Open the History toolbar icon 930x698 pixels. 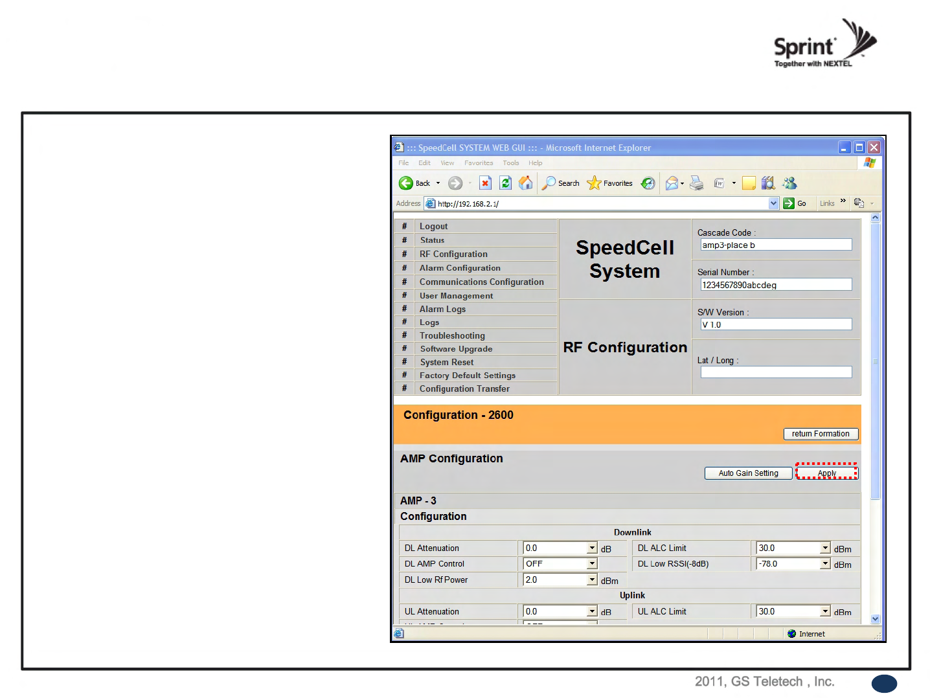tap(648, 183)
